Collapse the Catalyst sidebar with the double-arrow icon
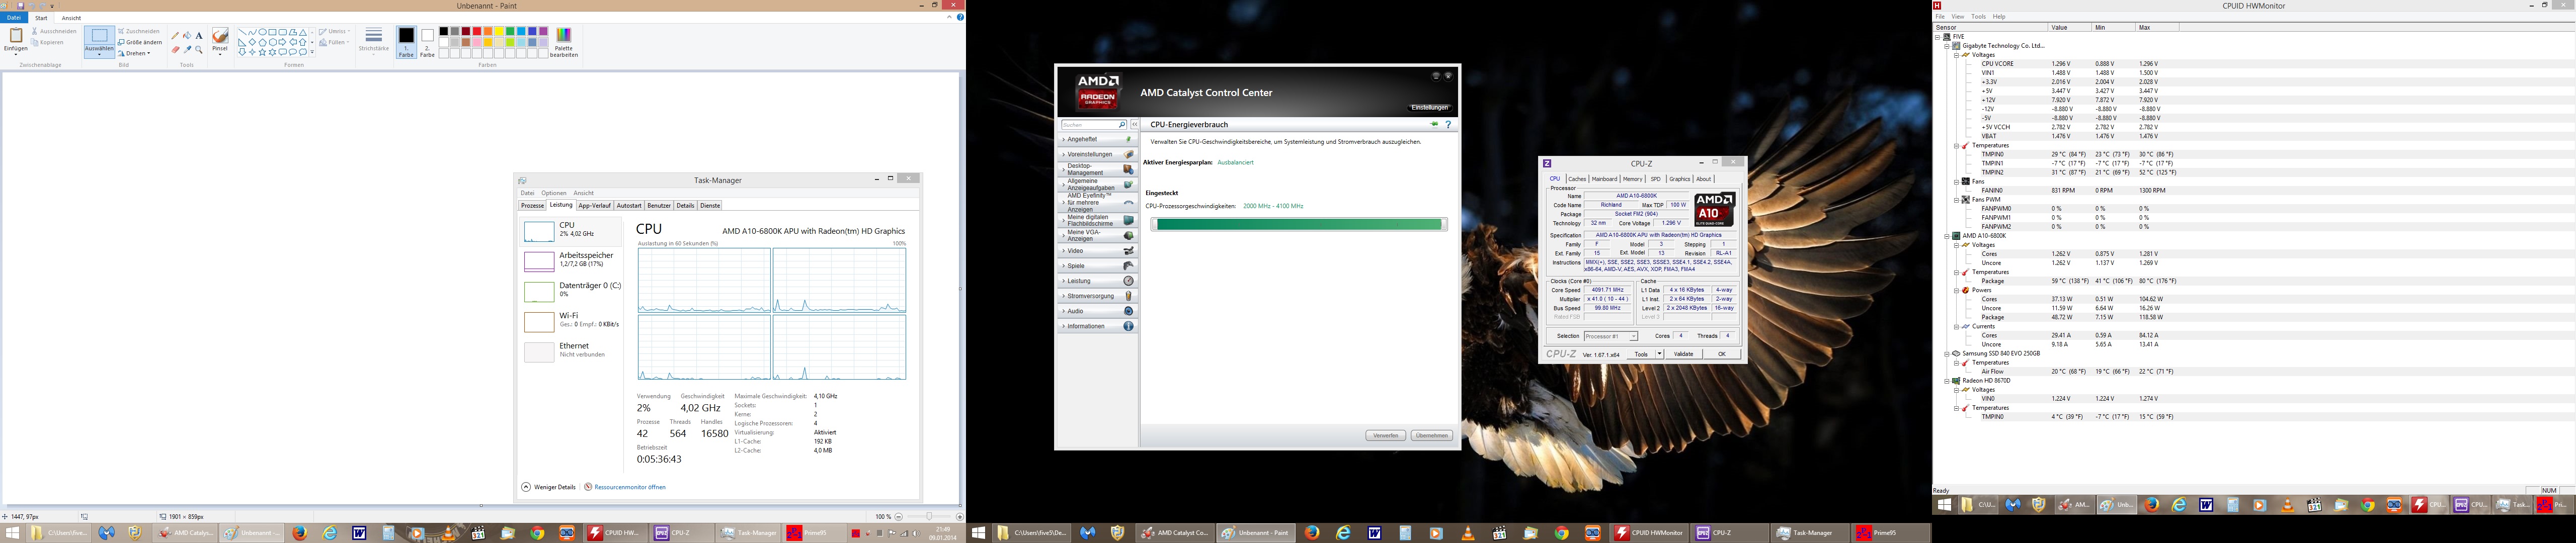2576x543 pixels. click(x=1135, y=124)
